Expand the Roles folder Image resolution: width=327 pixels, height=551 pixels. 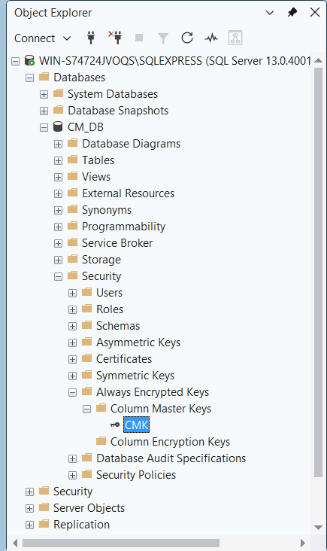tap(72, 309)
